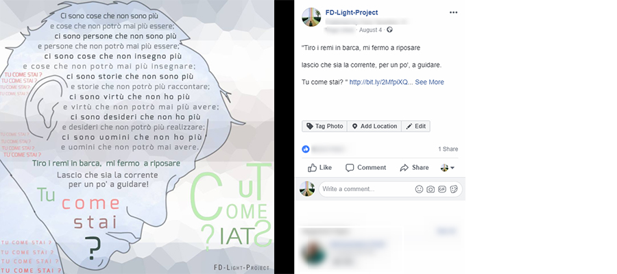View the 1 Share count
This screenshot has width=617, height=274.
tap(448, 149)
